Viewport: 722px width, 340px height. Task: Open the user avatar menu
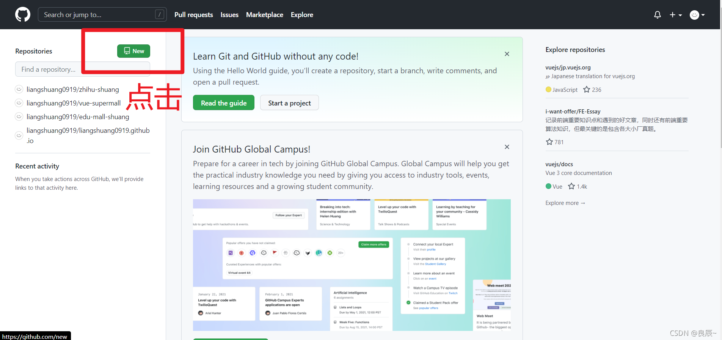(697, 15)
